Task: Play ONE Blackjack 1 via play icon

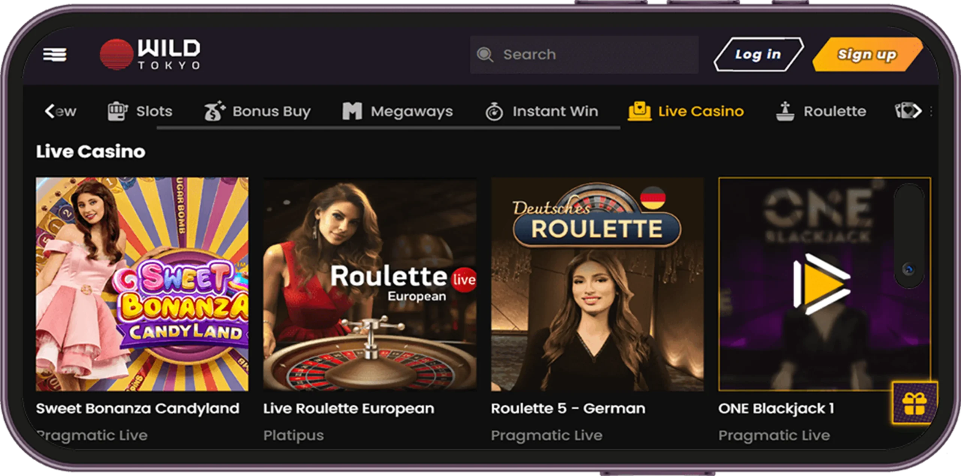Action: (822, 284)
